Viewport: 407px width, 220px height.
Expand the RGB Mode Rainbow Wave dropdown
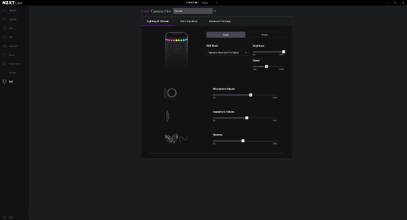[227, 52]
